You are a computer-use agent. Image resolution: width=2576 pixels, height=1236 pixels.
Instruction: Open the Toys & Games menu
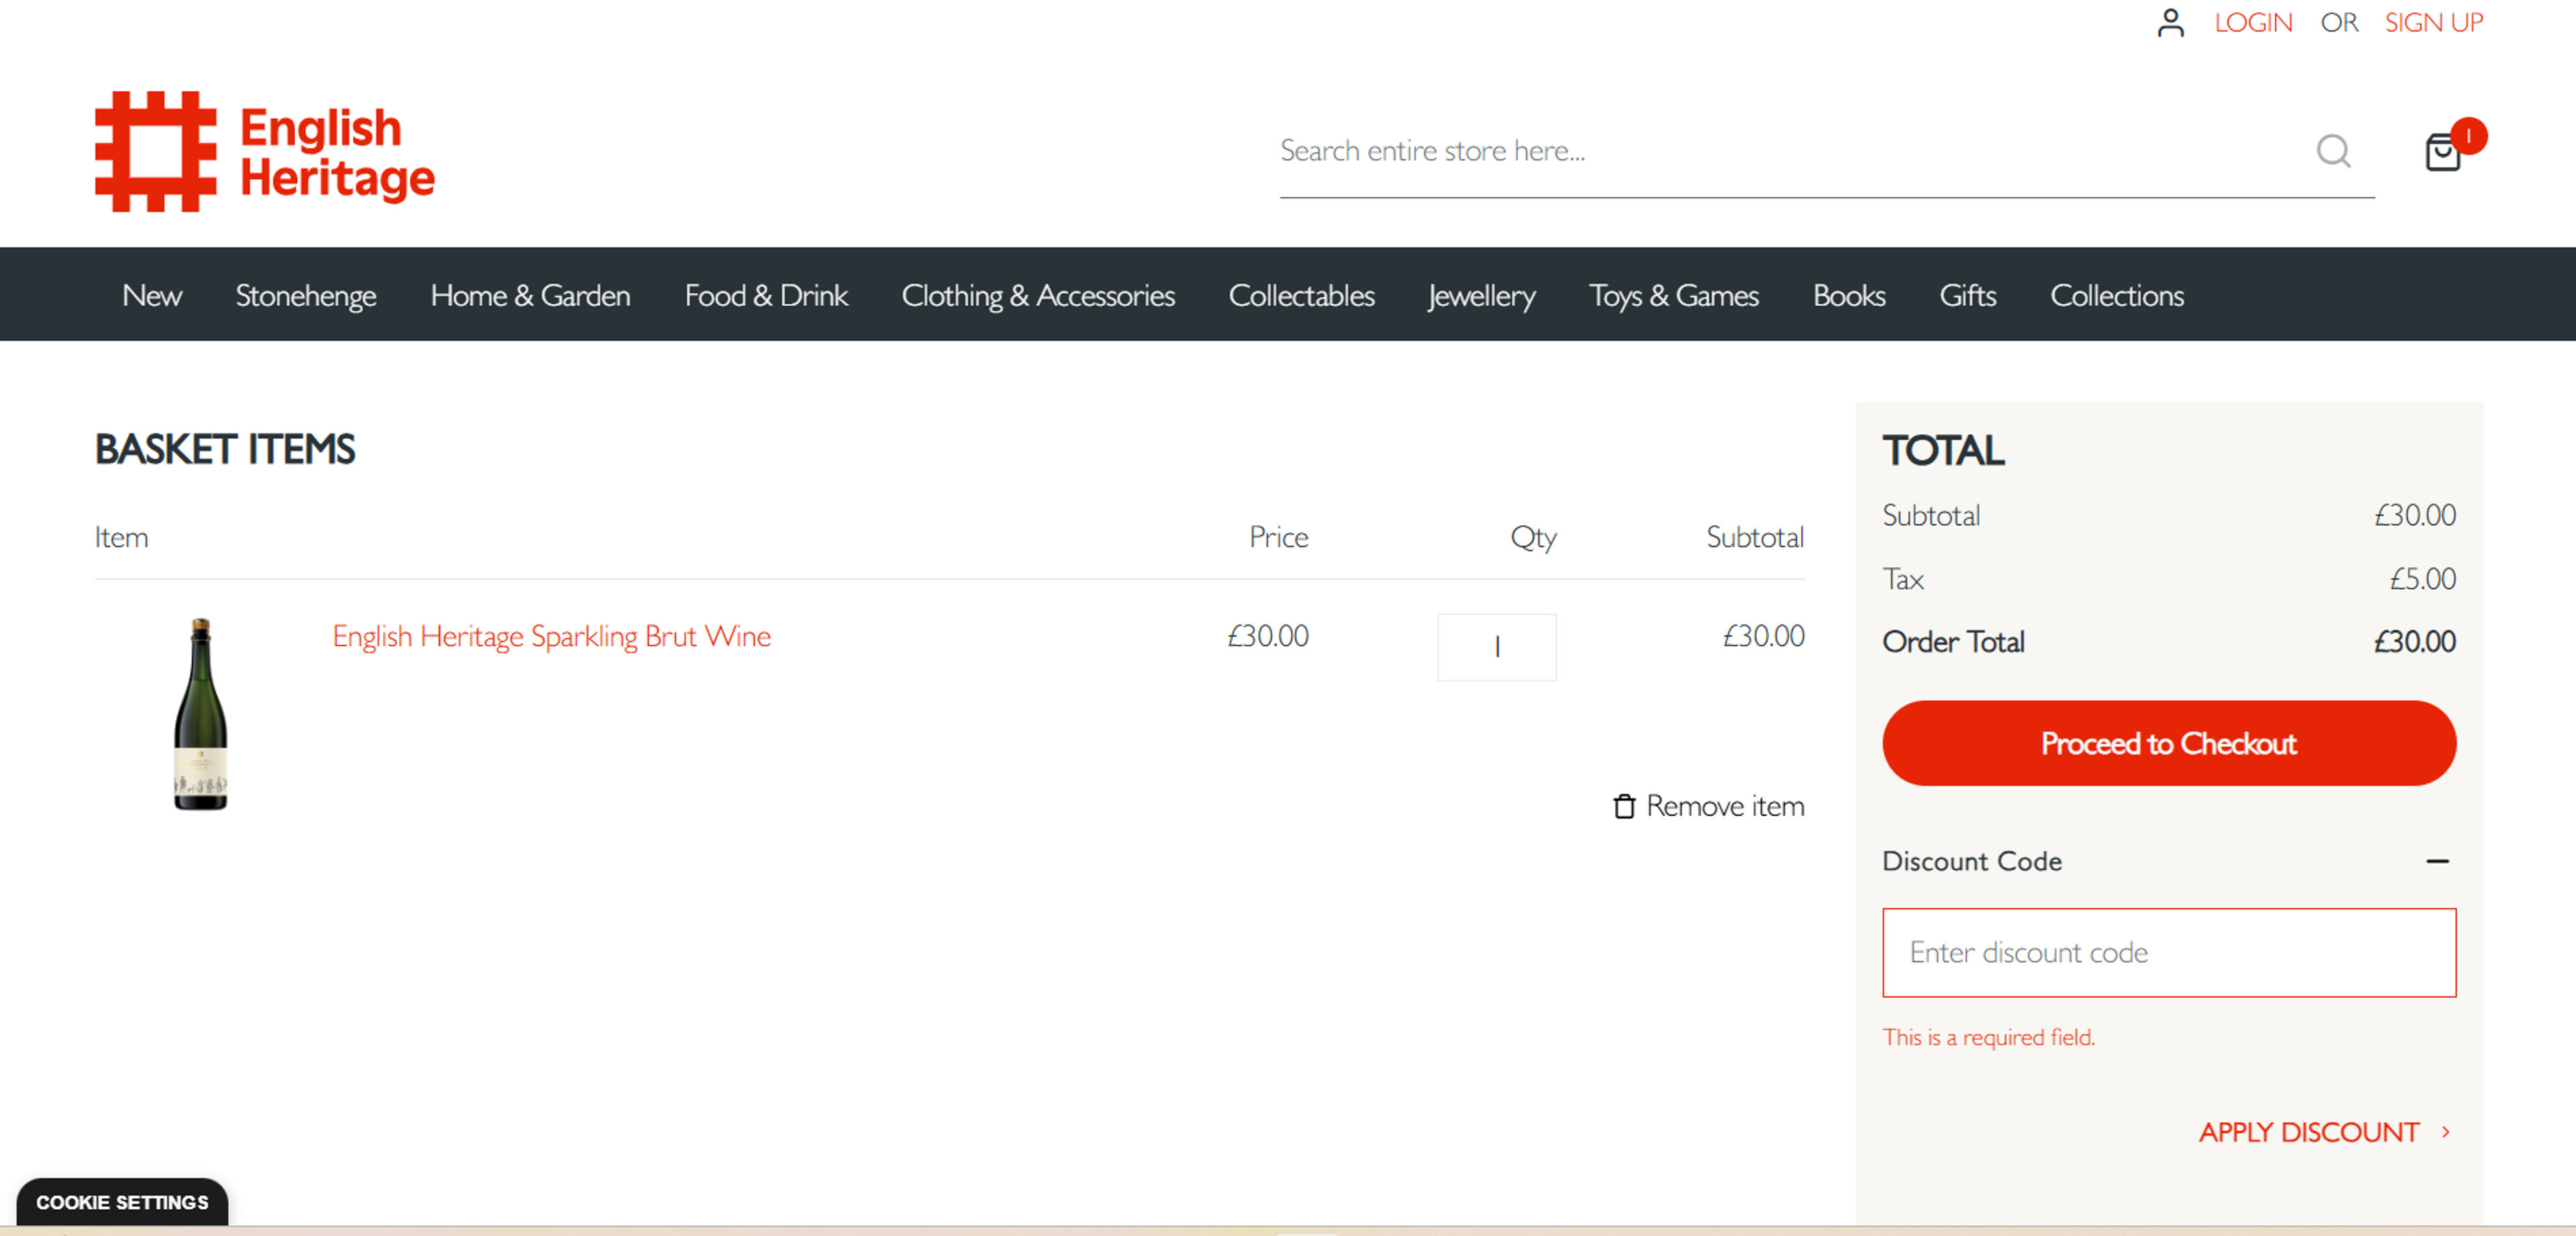point(1673,295)
